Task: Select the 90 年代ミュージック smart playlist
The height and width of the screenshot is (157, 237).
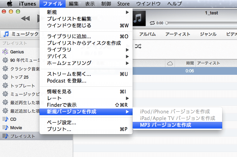Action: pos(20,60)
